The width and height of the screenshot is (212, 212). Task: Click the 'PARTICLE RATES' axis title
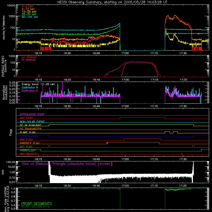[x=3, y=66]
